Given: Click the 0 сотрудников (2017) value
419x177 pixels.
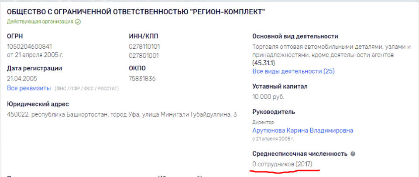Looking at the screenshot, I should [x=282, y=164].
